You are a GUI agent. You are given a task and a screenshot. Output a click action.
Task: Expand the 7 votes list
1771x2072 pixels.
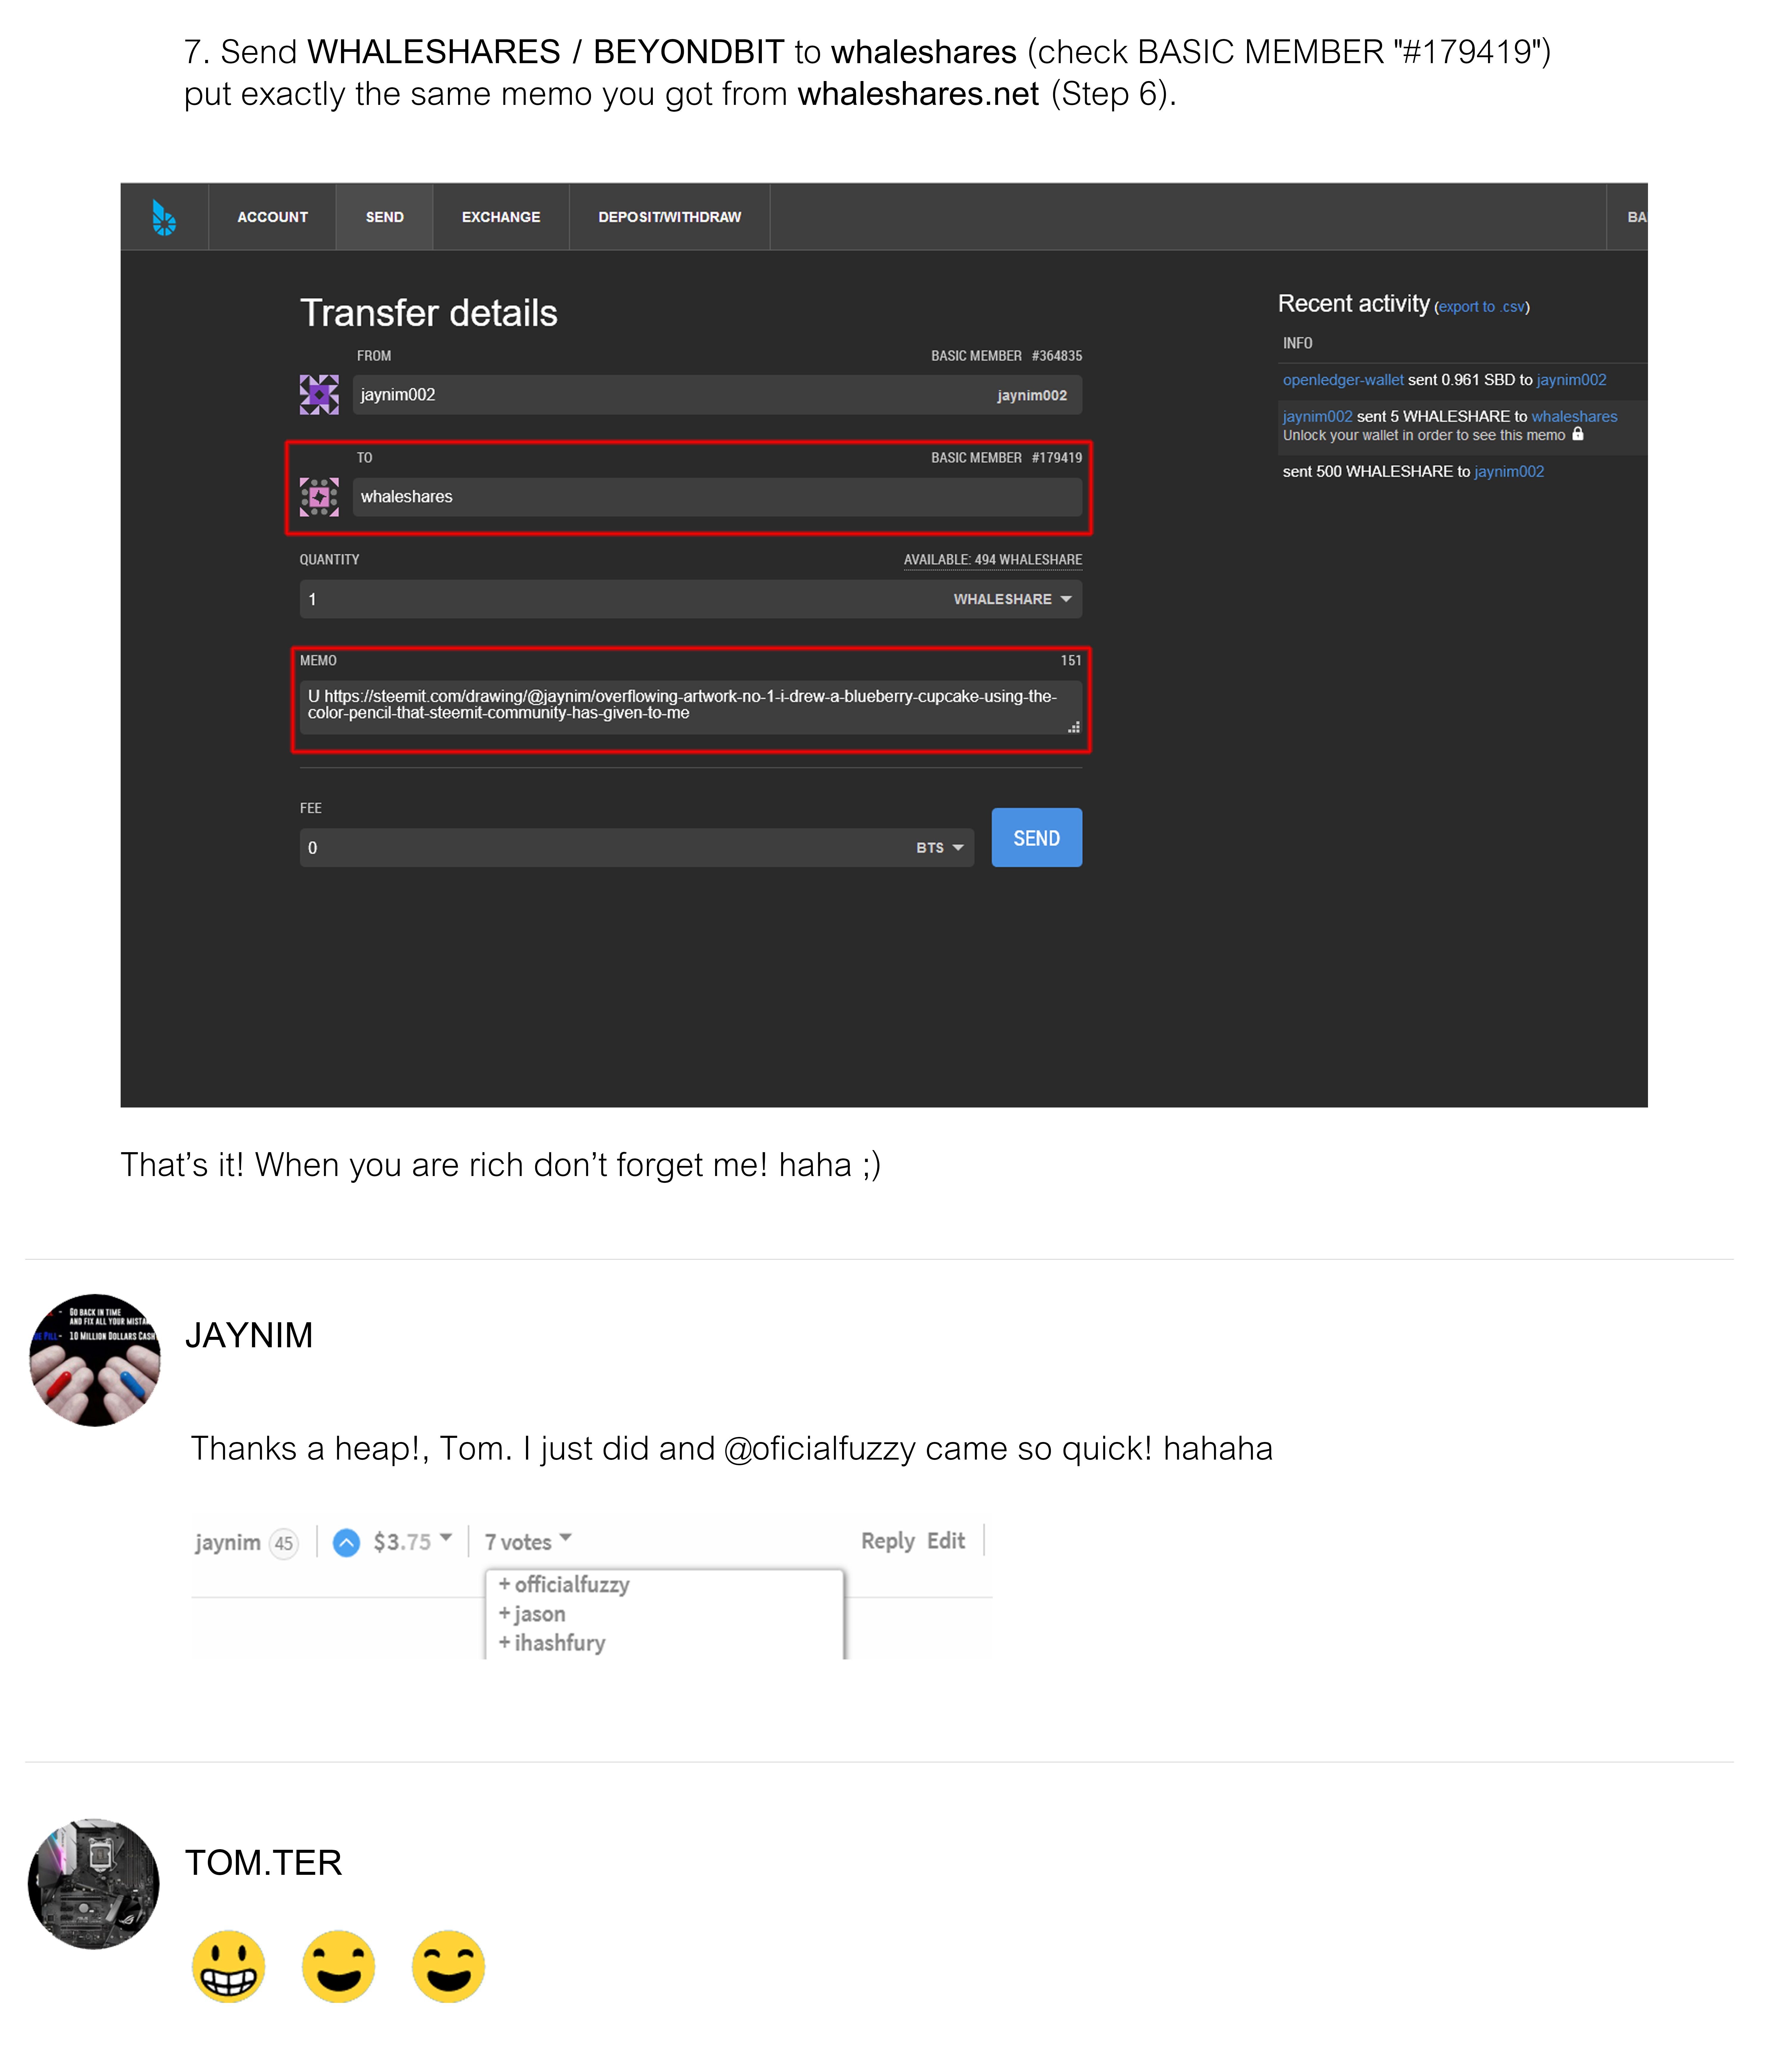pos(528,1542)
